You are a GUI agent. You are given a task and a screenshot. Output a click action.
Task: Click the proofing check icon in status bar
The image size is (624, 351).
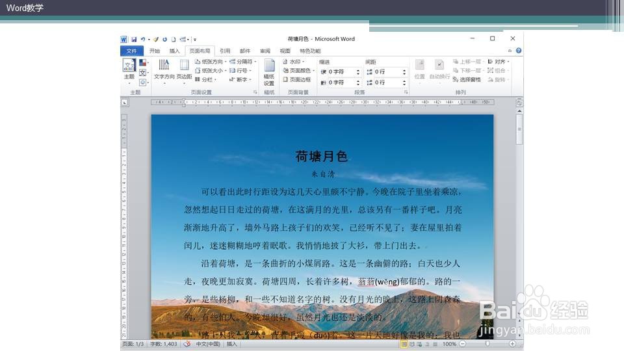tap(187, 344)
